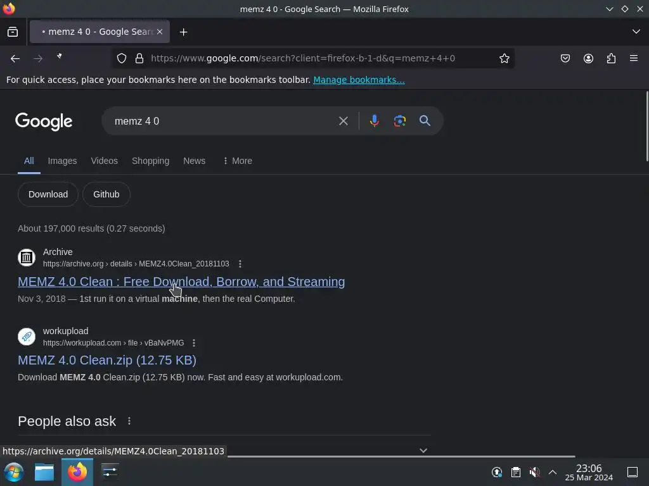649x486 pixels.
Task: Switch to the Videos tab
Action: coord(105,161)
